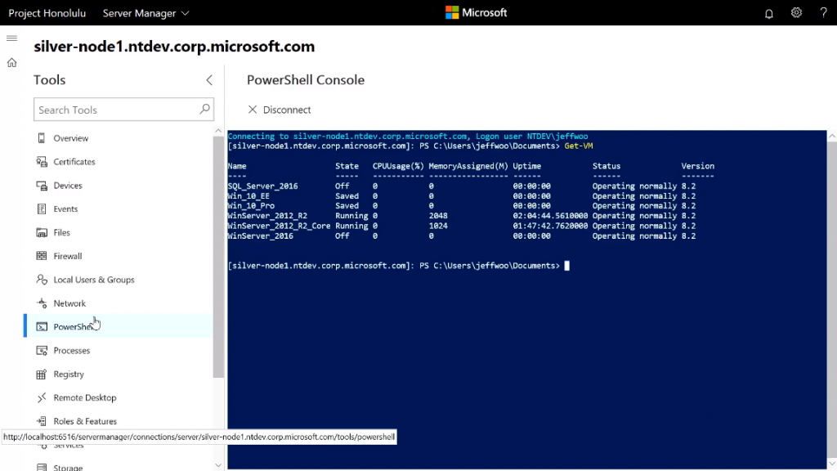Click the 02:04:44.5610000 uptime value

[x=550, y=216]
